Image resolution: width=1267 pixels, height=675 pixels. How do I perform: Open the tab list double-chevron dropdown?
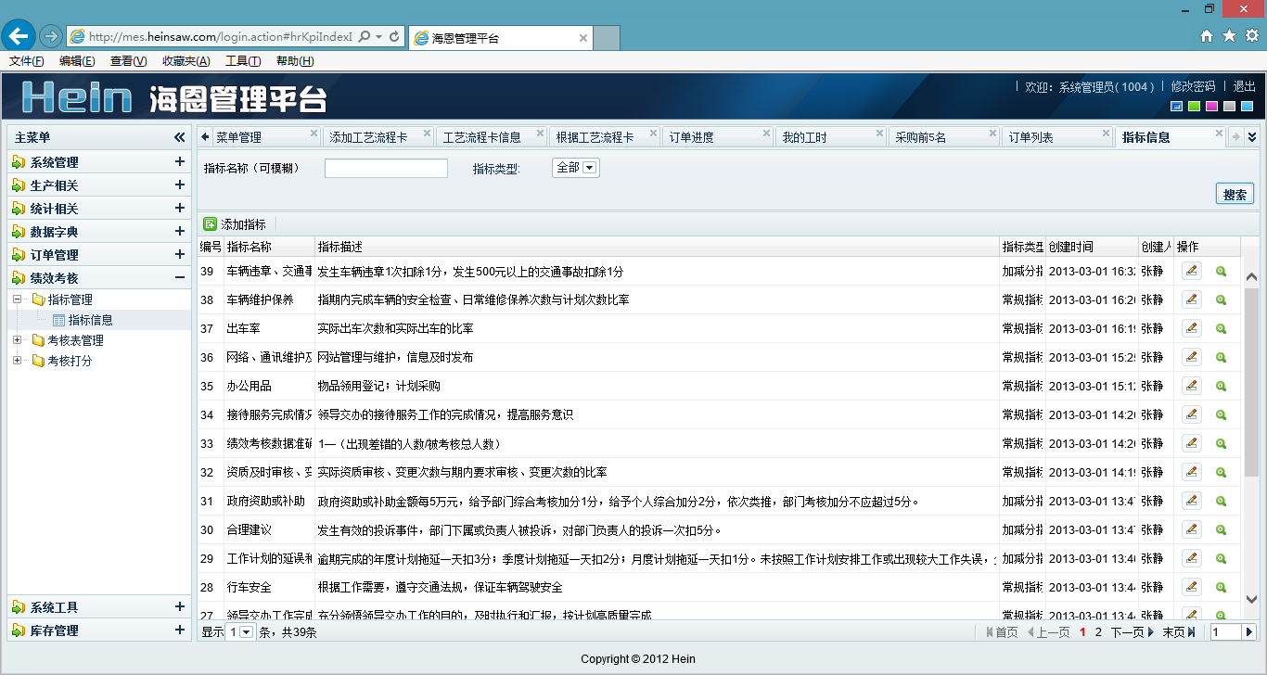pyautogui.click(x=1252, y=137)
